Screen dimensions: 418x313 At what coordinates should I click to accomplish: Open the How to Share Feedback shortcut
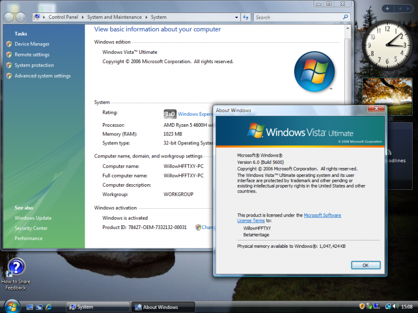coord(16,274)
